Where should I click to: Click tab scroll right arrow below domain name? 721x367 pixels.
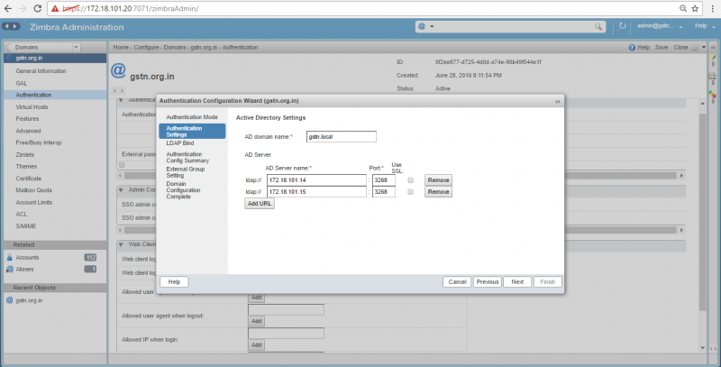122,90
